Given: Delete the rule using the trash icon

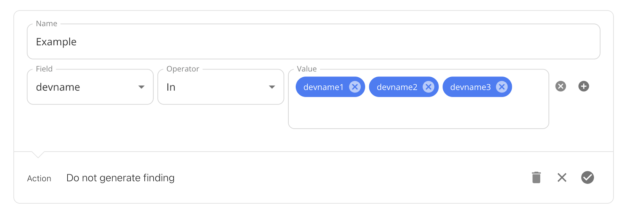Looking at the screenshot, I should coord(536,177).
